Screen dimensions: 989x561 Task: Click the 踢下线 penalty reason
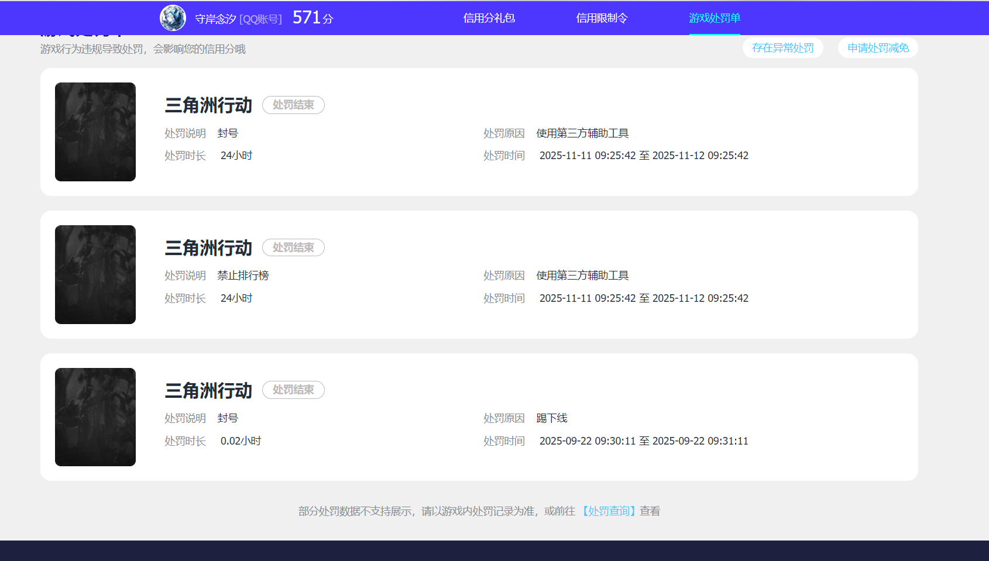[x=552, y=418]
